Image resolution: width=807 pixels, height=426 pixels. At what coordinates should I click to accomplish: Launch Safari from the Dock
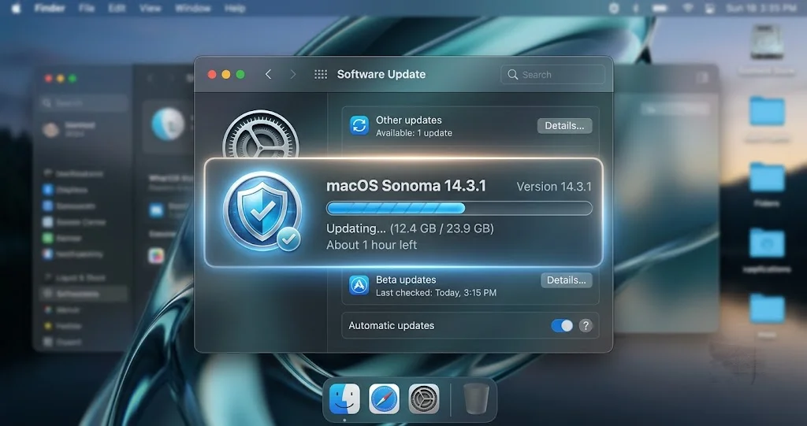pos(384,398)
